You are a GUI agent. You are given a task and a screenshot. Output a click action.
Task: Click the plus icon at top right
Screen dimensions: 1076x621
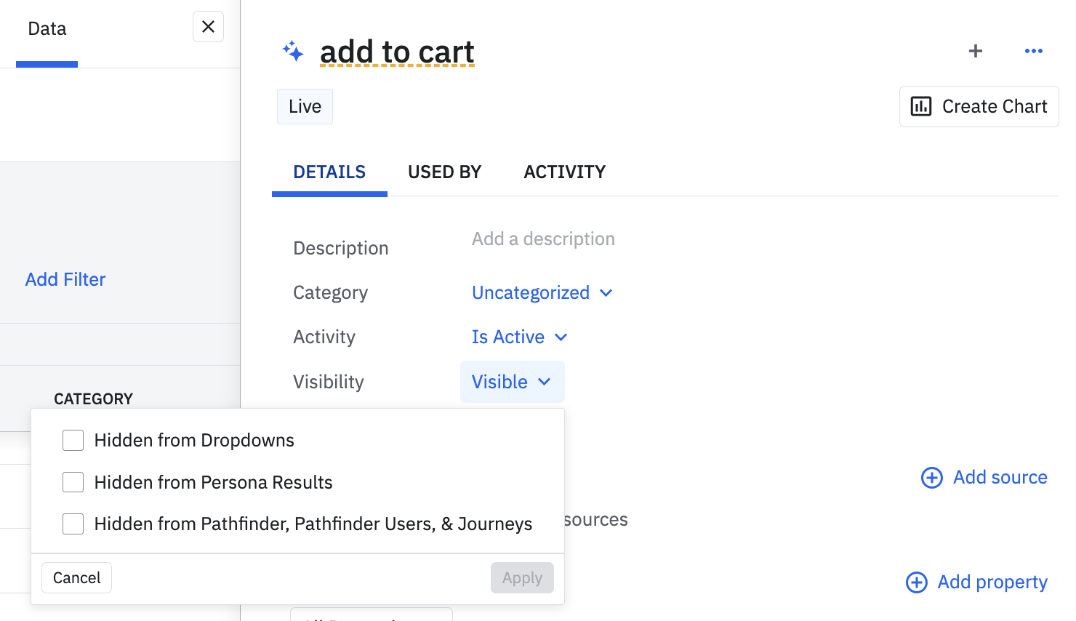coord(976,51)
